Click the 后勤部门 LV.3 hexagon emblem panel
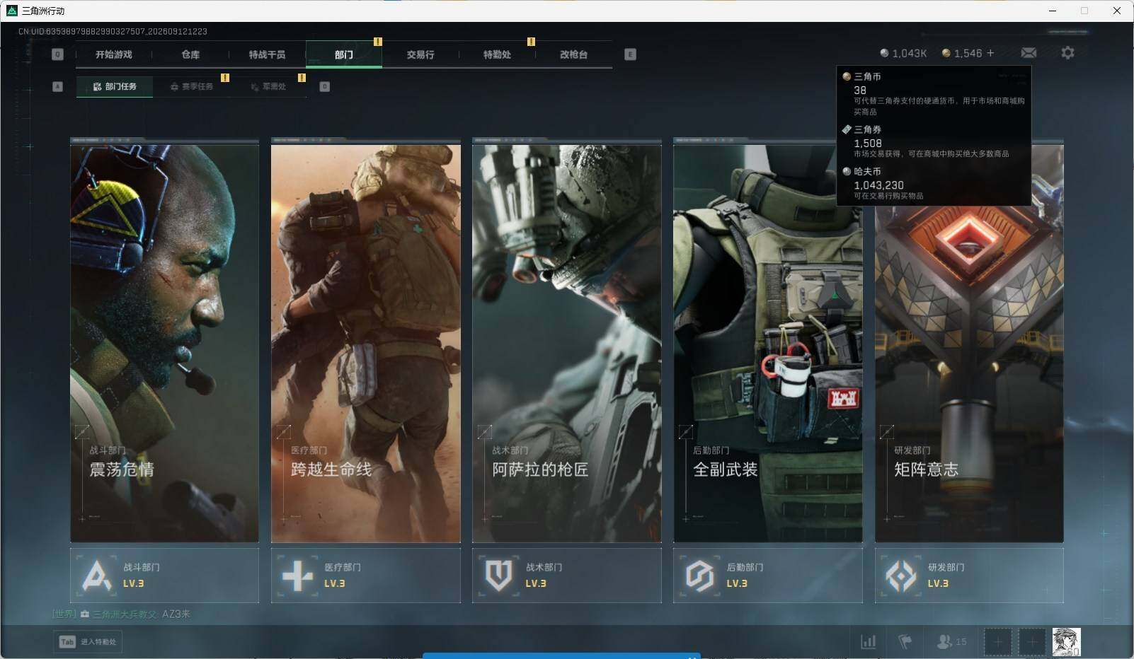 [x=767, y=576]
